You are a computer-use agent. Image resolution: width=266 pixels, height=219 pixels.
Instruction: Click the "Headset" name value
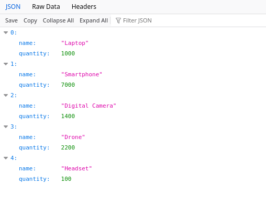pos(76,168)
